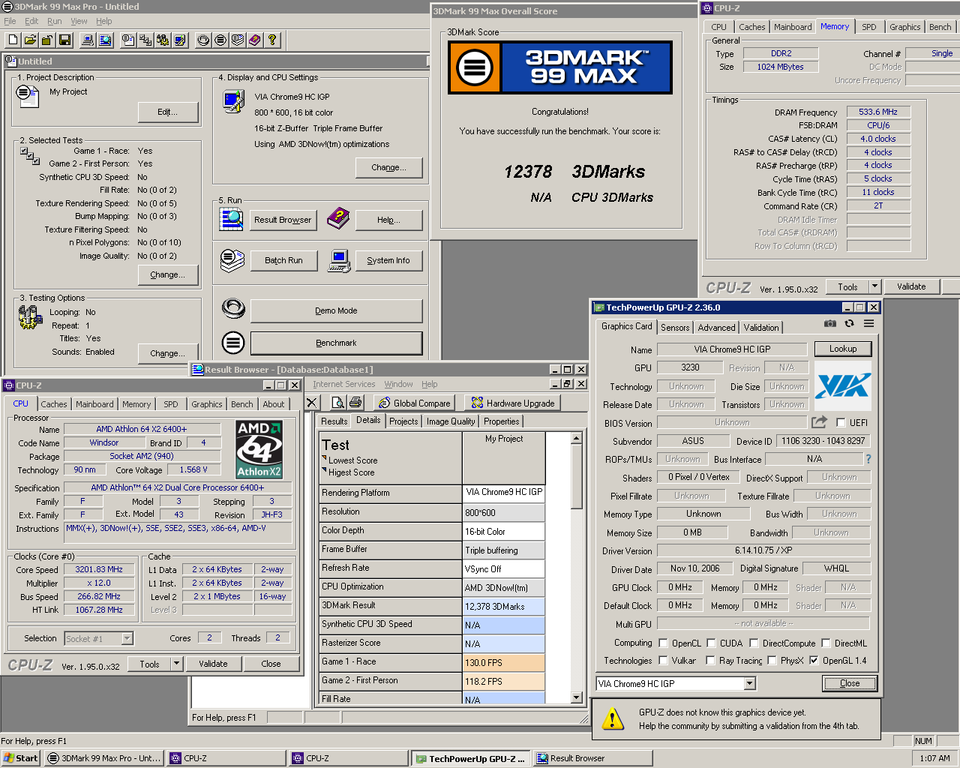Click the Display settings toolbar icon
The height and width of the screenshot is (768, 960).
(x=180, y=40)
